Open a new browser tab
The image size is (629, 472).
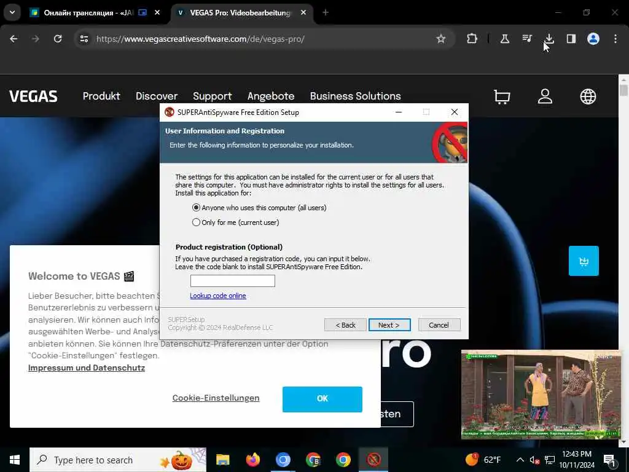point(326,13)
